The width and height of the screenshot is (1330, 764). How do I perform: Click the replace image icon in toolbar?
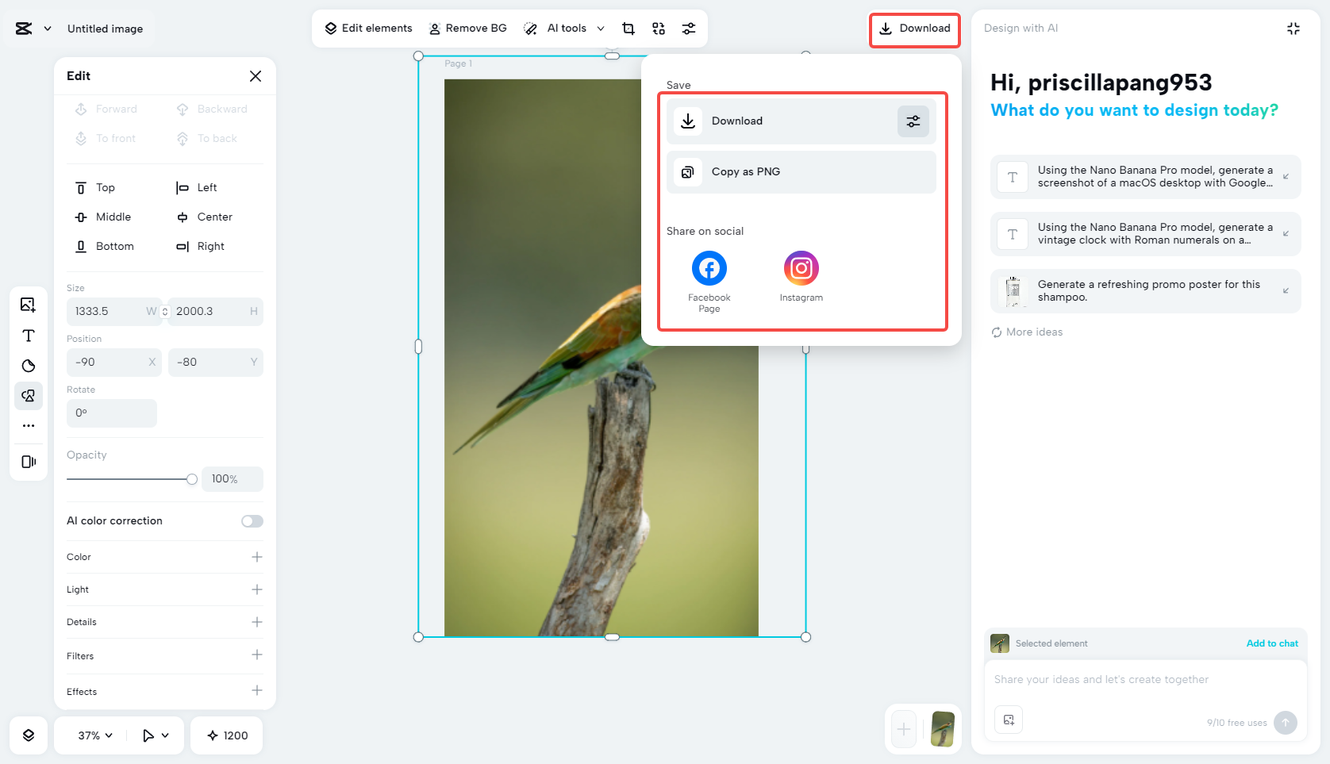click(x=659, y=29)
